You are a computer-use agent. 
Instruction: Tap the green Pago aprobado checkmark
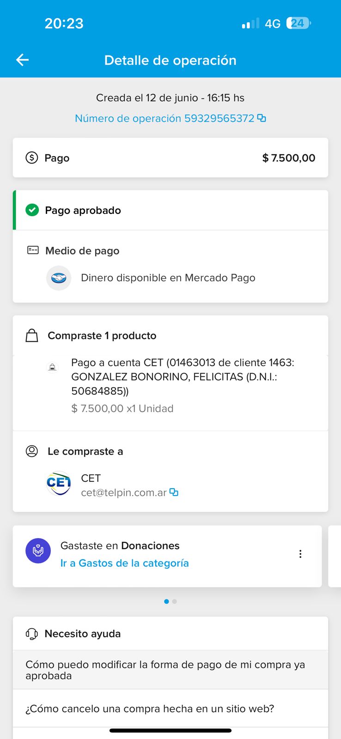tap(32, 210)
